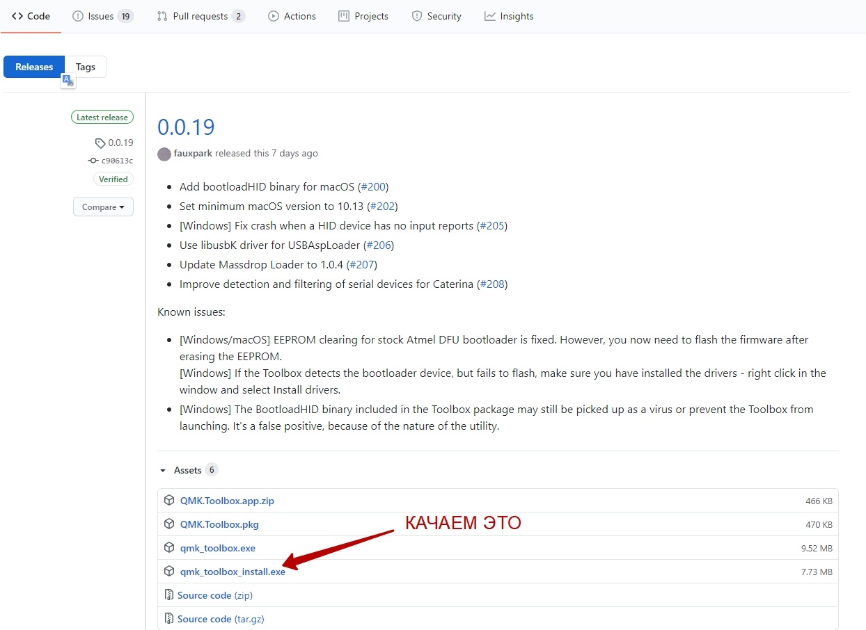Click the Verified badge
Screen dimensions: 866x630
[113, 179]
